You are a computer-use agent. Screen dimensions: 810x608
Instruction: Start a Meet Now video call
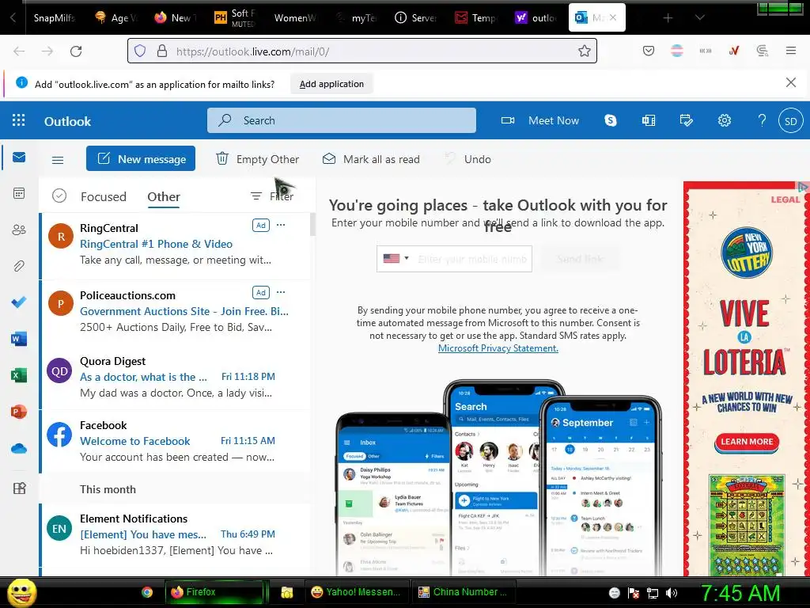pos(540,120)
